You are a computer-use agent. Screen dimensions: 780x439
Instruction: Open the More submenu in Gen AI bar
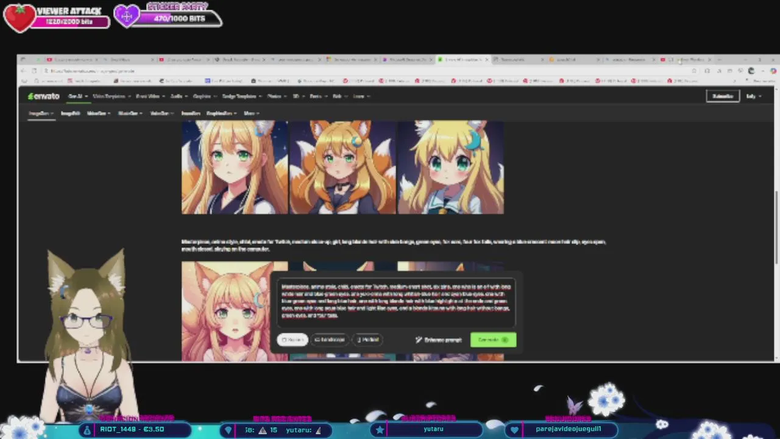tap(251, 113)
